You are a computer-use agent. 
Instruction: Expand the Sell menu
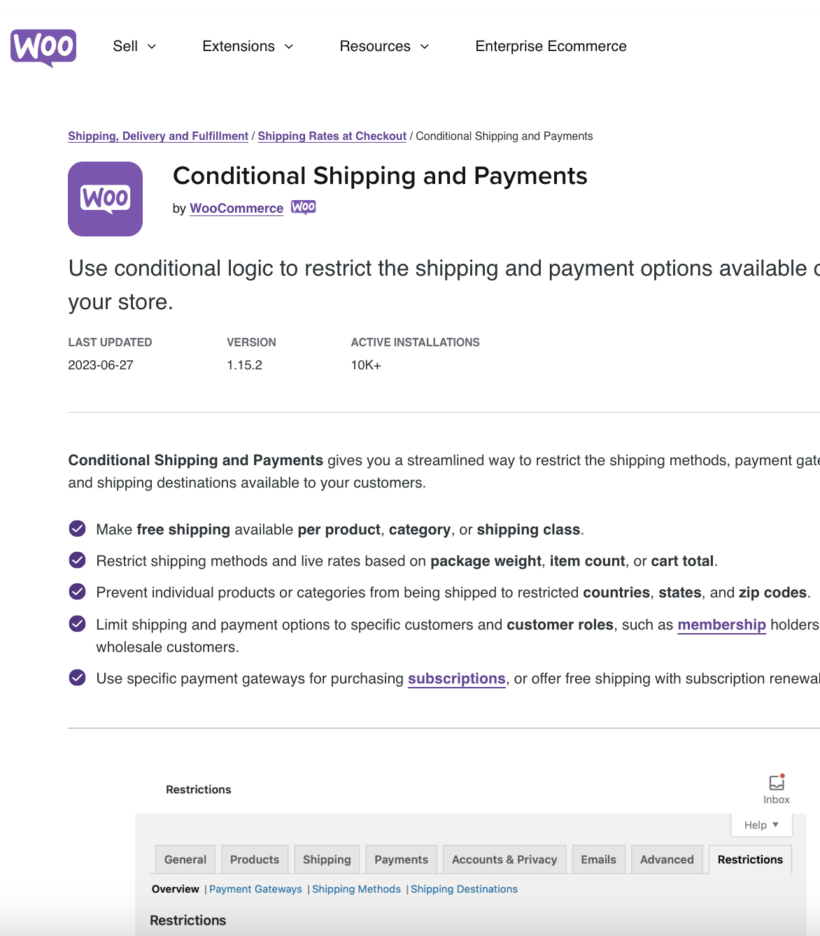pos(134,46)
